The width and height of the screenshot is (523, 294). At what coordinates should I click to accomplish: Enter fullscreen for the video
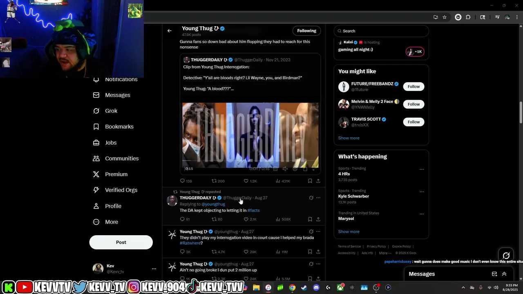tap(314, 169)
